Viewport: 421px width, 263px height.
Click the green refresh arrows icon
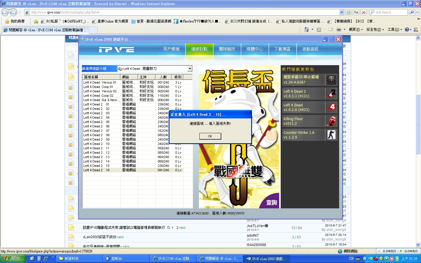[x=356, y=12]
